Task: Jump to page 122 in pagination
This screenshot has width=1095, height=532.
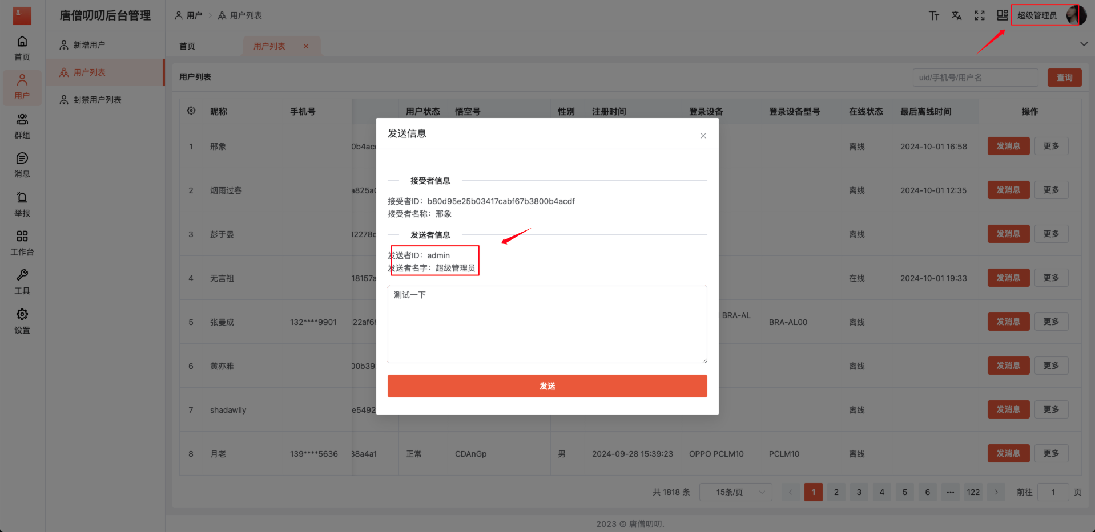Action: tap(973, 492)
